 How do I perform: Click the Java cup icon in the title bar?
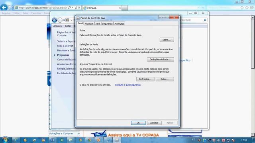pyautogui.click(x=78, y=18)
